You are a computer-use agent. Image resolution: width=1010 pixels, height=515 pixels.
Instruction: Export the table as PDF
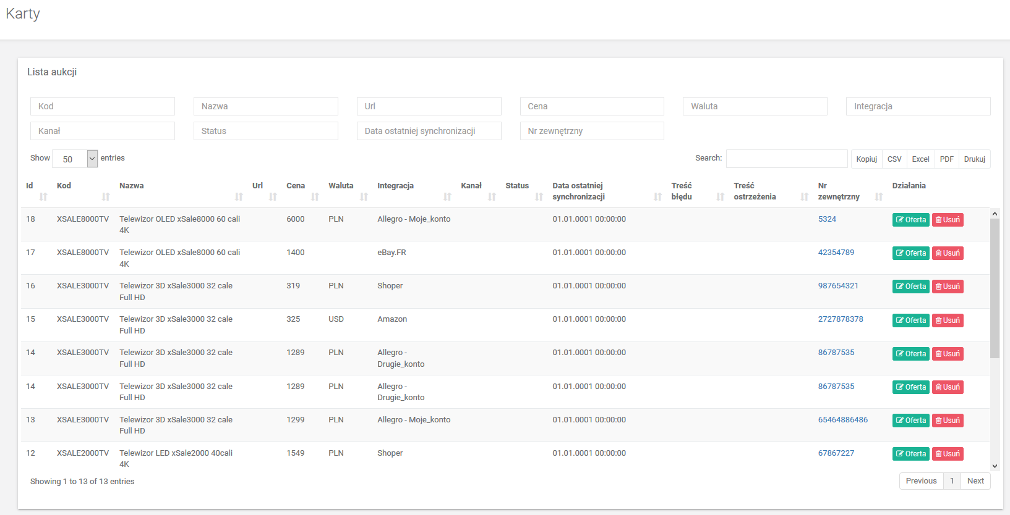(946, 159)
